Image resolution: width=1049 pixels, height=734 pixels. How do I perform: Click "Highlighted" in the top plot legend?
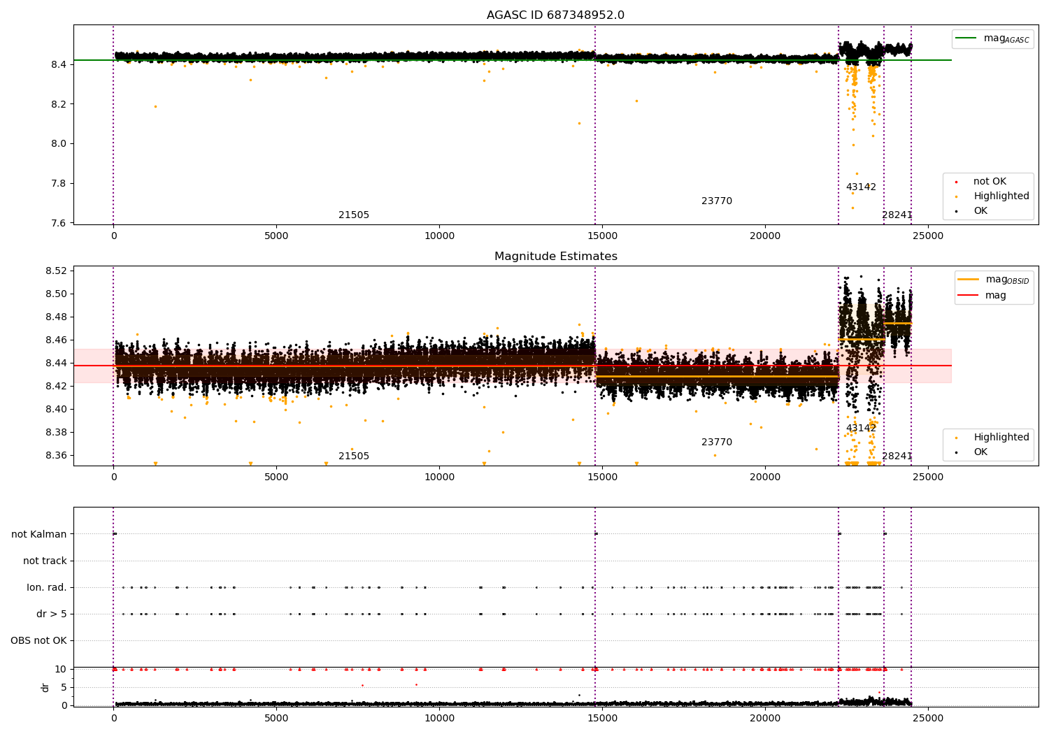click(1001, 196)
